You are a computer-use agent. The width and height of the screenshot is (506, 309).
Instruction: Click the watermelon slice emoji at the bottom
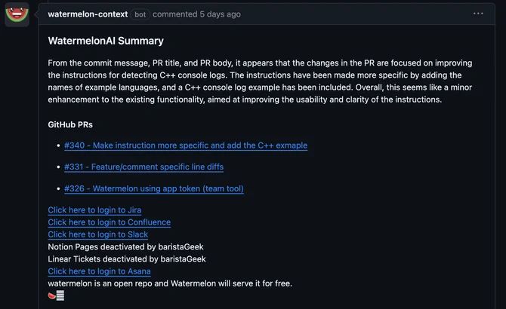point(51,295)
